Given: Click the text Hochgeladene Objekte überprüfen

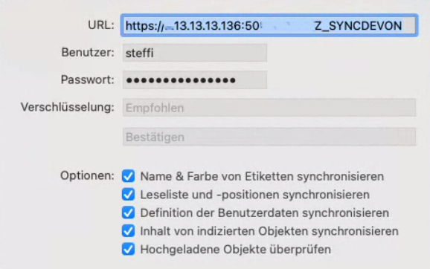Looking at the screenshot, I should point(236,250).
